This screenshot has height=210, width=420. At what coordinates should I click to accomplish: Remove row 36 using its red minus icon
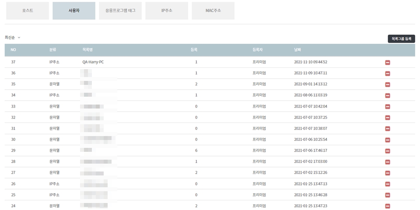(x=388, y=73)
